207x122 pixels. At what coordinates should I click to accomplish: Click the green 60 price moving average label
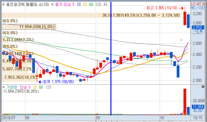tap(91, 5)
